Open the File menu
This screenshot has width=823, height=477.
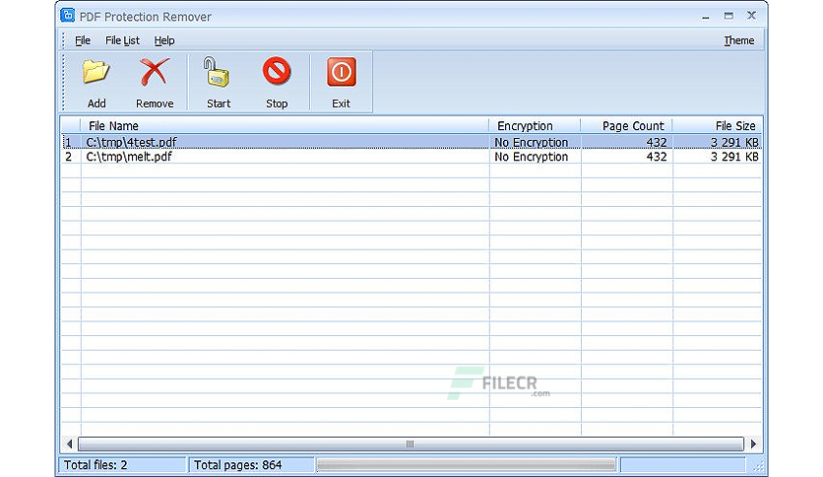pos(83,40)
